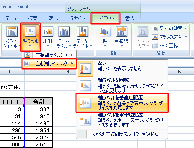Click the 主横軸ラベル menu icon
194x148 pixels.
click(x=27, y=55)
